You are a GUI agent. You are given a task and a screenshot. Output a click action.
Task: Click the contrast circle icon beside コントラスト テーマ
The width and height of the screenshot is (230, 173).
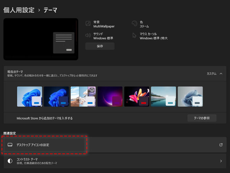pos(9,161)
